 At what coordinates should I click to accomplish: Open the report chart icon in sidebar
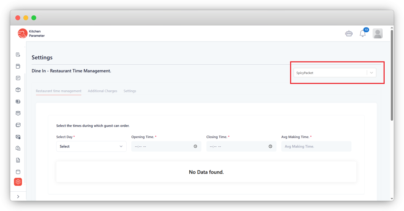pos(18,160)
